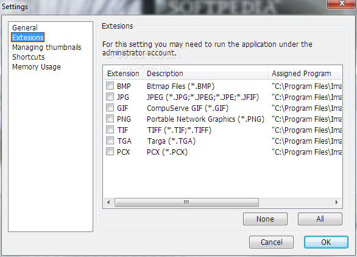Select the Extesions category in sidebar
This screenshot has width=357, height=257.
[28, 38]
